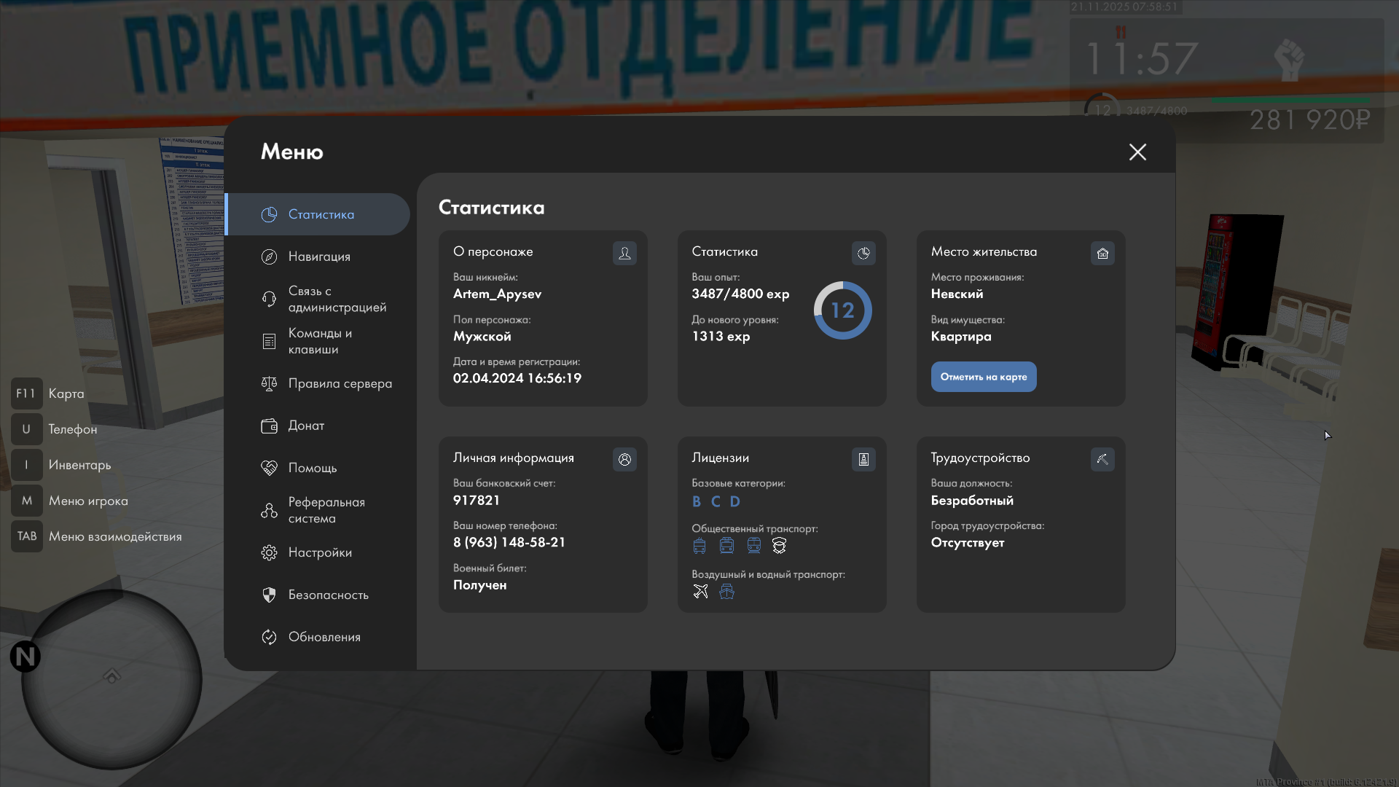
Task: Click the profile icon in the О персонаже card
Action: point(624,253)
